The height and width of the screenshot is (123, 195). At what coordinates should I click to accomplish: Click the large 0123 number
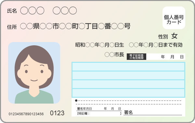pos(57,113)
